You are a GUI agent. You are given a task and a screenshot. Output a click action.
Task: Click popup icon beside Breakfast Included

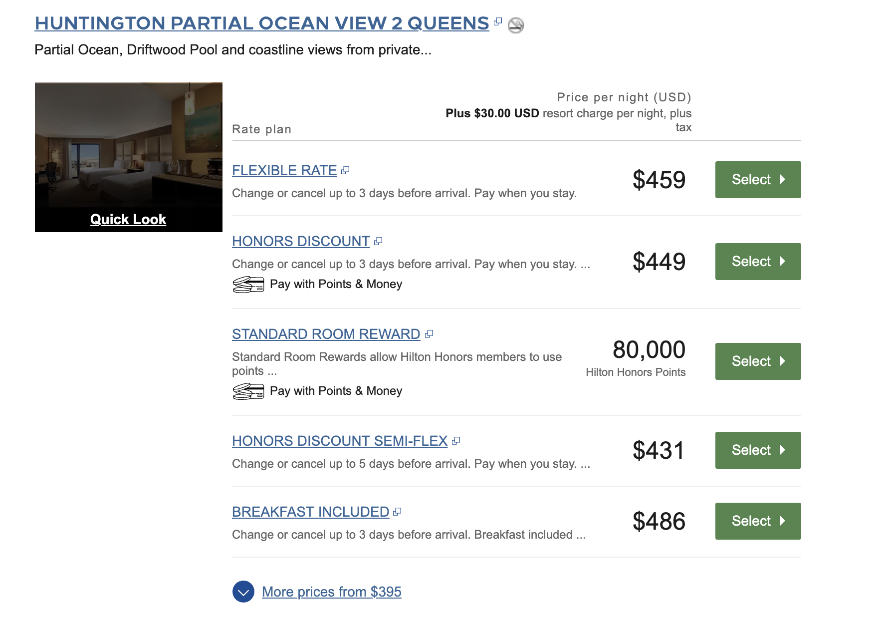point(397,512)
